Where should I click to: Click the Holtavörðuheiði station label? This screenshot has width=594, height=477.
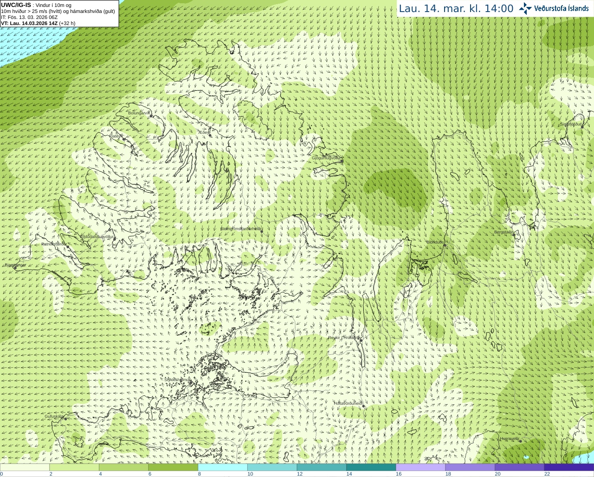[348, 403]
